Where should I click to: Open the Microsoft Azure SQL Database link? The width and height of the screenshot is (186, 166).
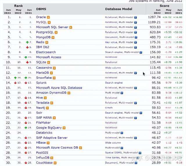coord(59,88)
